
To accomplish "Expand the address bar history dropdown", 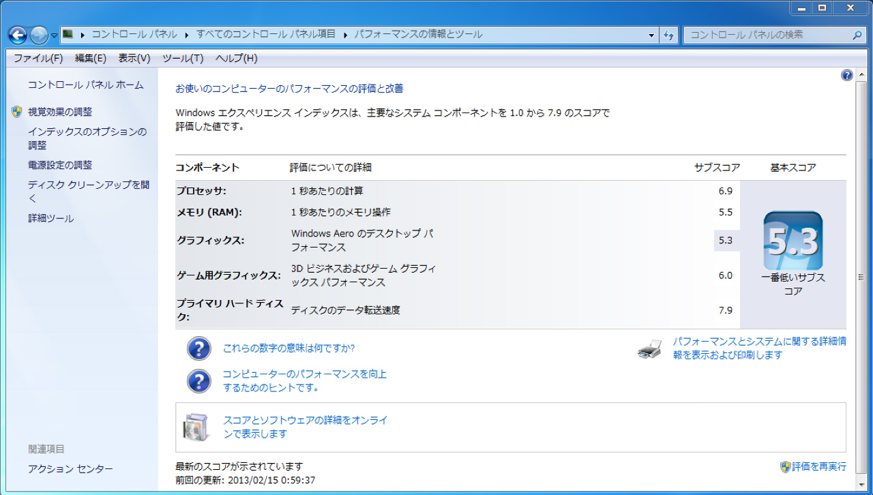I will click(x=652, y=35).
